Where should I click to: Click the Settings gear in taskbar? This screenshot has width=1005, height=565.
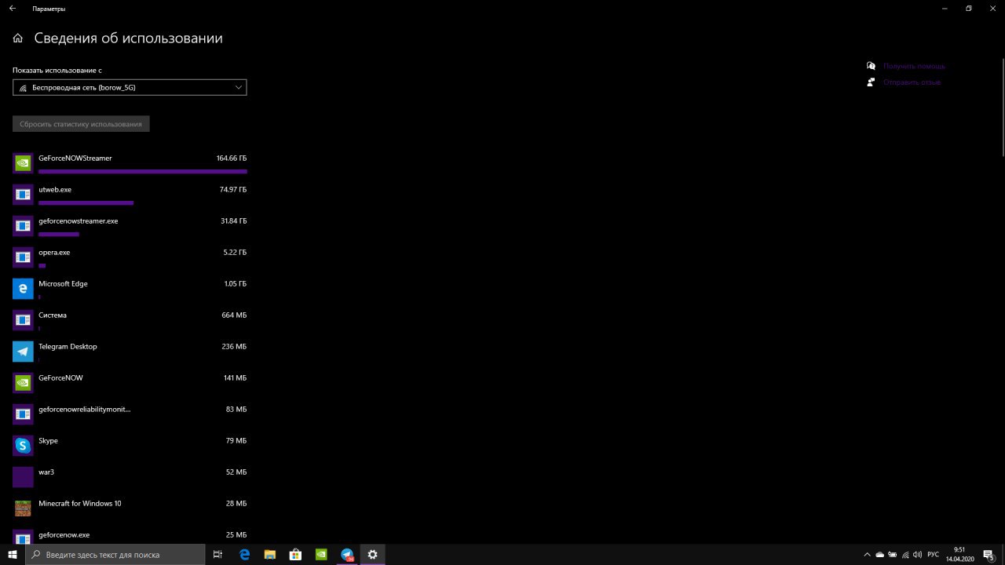click(x=372, y=554)
